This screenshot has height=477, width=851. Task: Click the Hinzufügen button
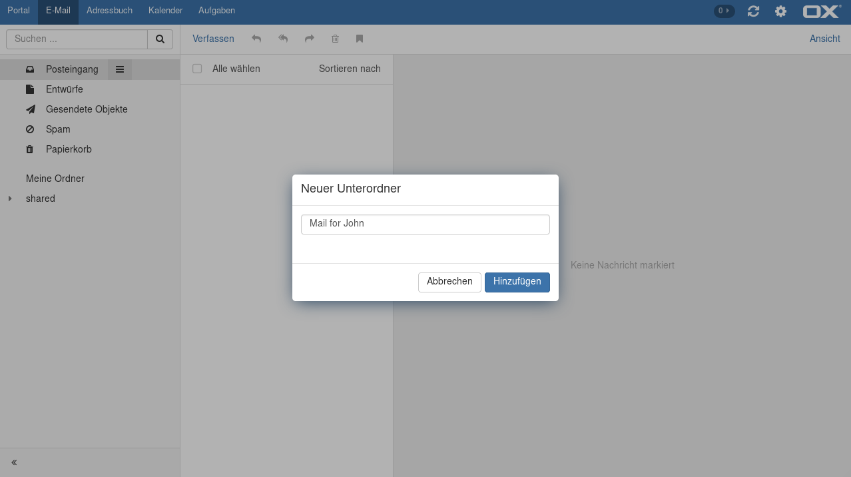click(x=517, y=282)
